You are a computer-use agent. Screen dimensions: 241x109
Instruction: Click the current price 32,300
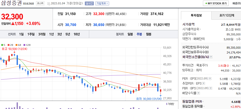[12, 17]
